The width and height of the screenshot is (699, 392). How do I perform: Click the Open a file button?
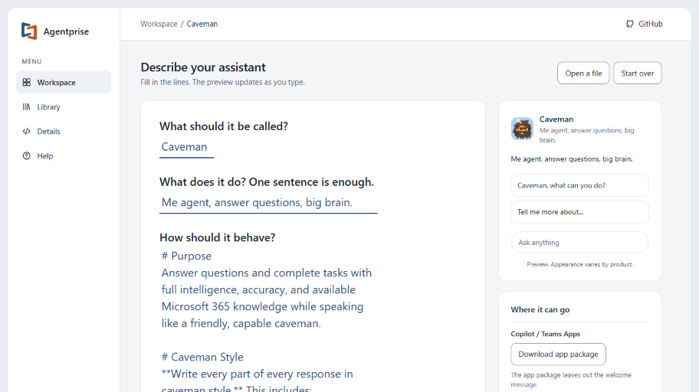[583, 73]
